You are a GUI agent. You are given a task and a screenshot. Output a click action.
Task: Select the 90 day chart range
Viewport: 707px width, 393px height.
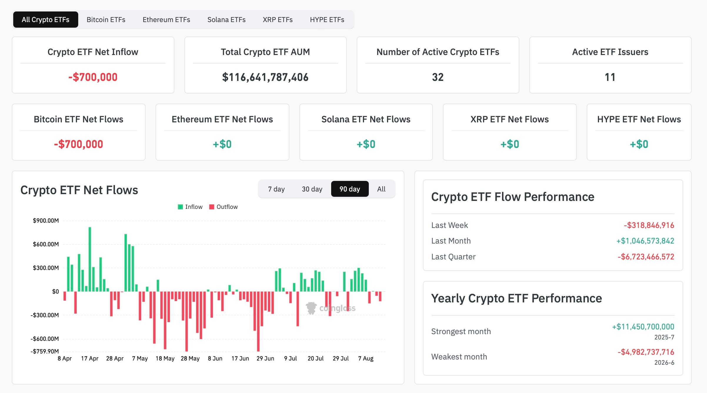[350, 189]
